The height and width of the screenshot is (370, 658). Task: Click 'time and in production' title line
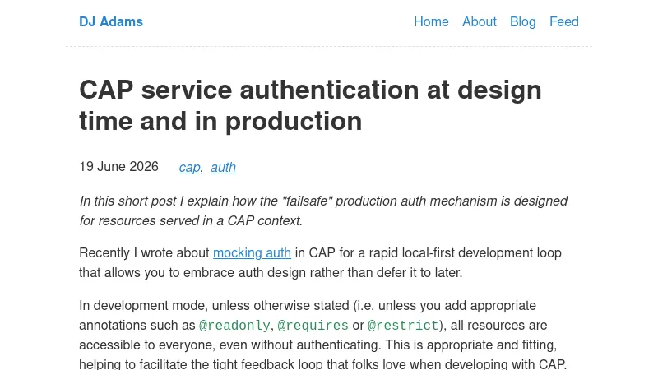point(220,121)
